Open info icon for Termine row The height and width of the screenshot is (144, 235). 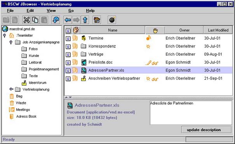click(68, 39)
